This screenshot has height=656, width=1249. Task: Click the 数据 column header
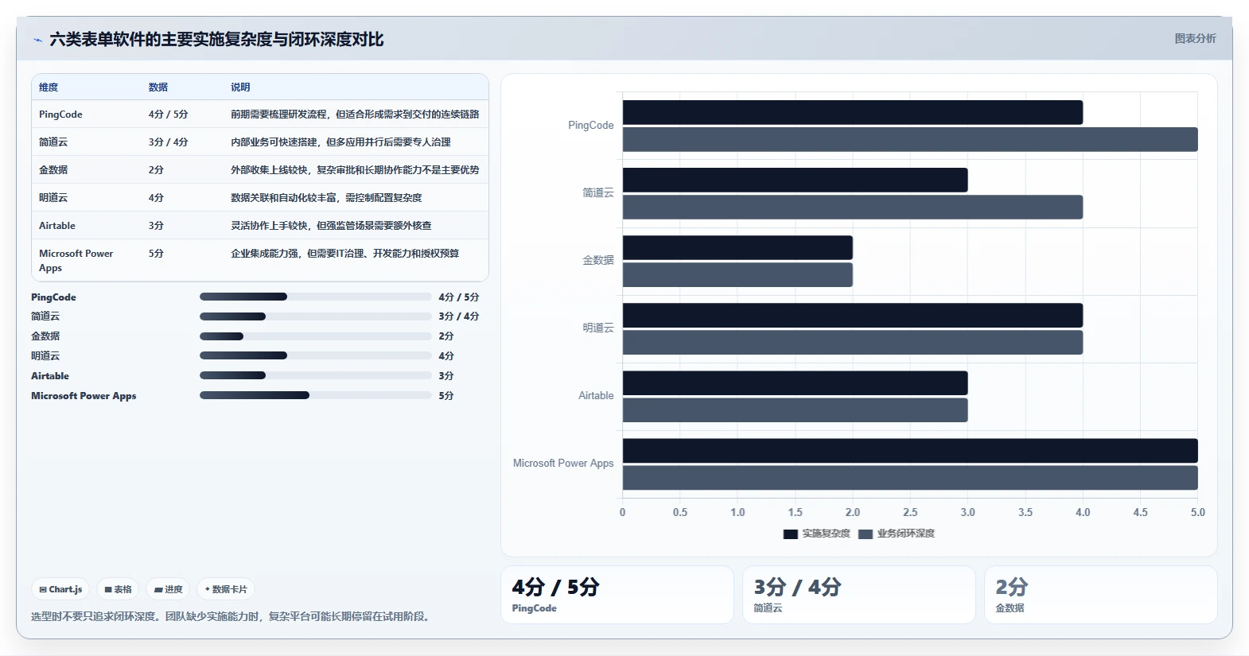point(158,87)
